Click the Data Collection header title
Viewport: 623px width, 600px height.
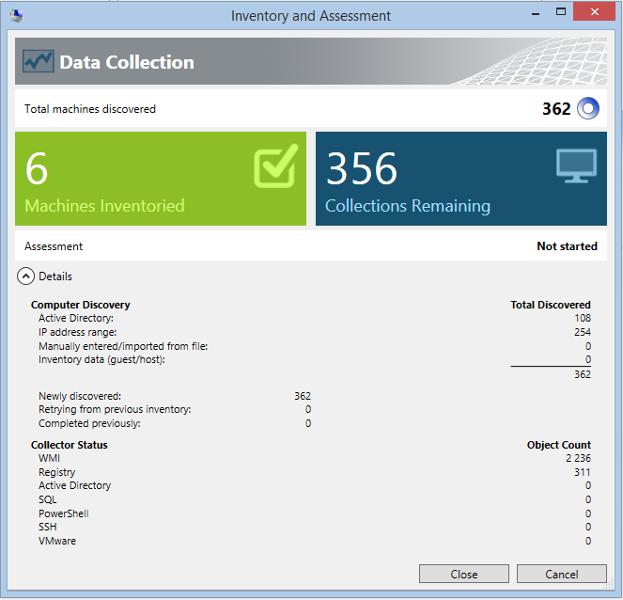tap(127, 62)
